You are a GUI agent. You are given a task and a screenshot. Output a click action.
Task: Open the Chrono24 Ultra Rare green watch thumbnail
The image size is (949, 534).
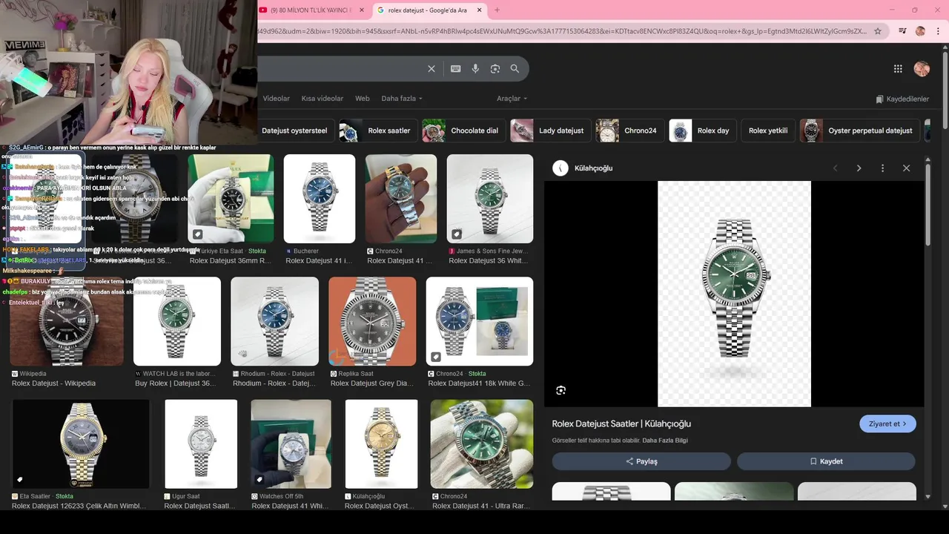(482, 444)
